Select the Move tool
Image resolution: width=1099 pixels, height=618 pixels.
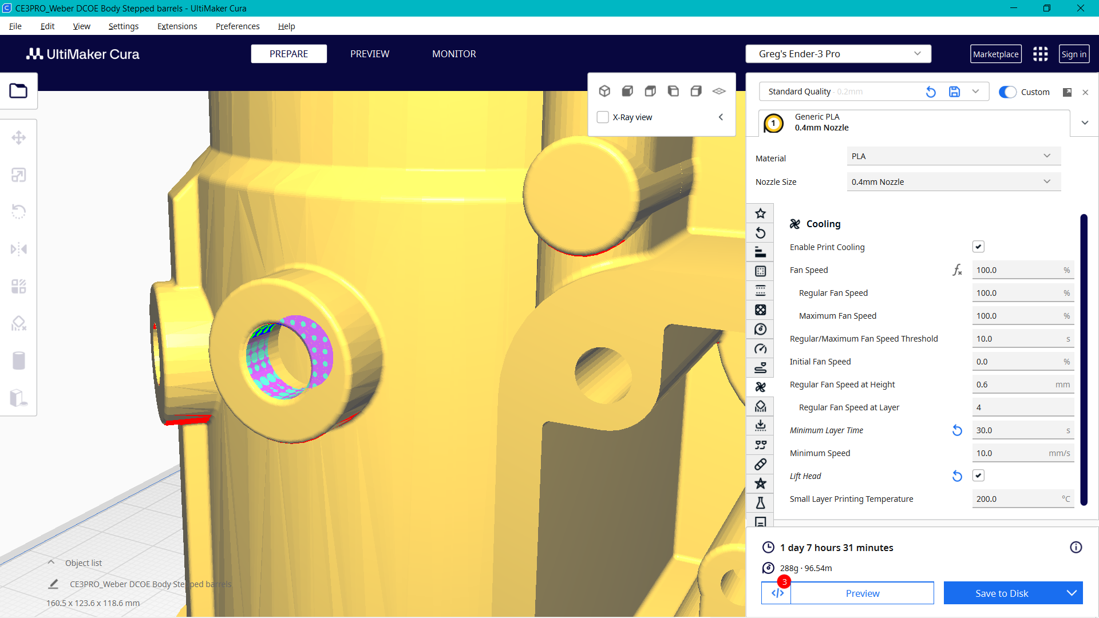point(19,137)
